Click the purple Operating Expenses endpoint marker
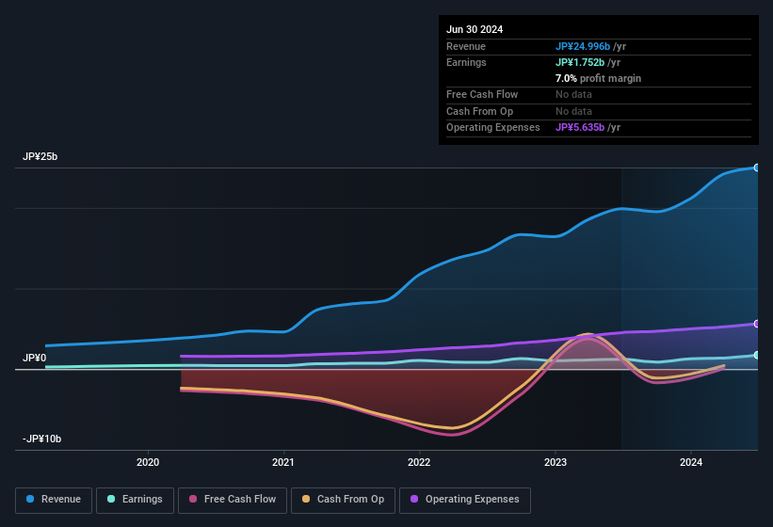Image resolution: width=773 pixels, height=527 pixels. tap(757, 324)
